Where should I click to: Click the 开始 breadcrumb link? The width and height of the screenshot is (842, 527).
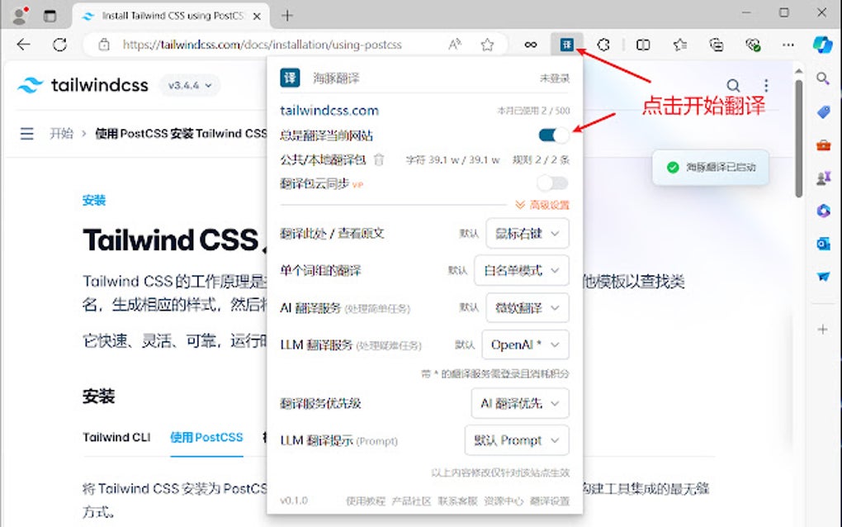click(61, 133)
